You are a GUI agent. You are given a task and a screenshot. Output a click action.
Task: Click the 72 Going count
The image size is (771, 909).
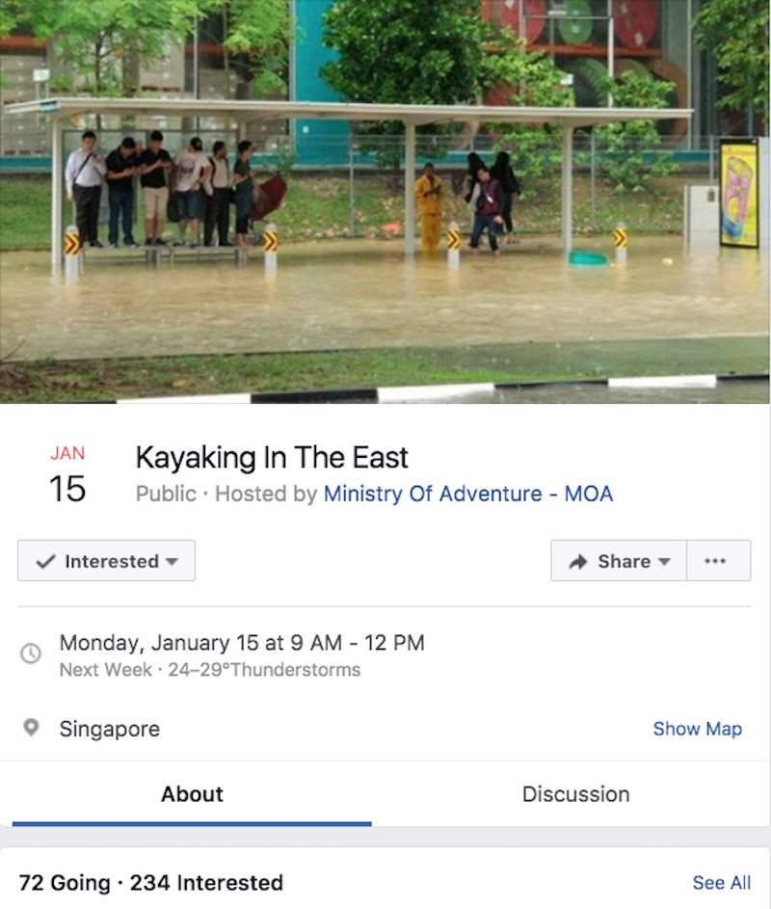point(64,882)
